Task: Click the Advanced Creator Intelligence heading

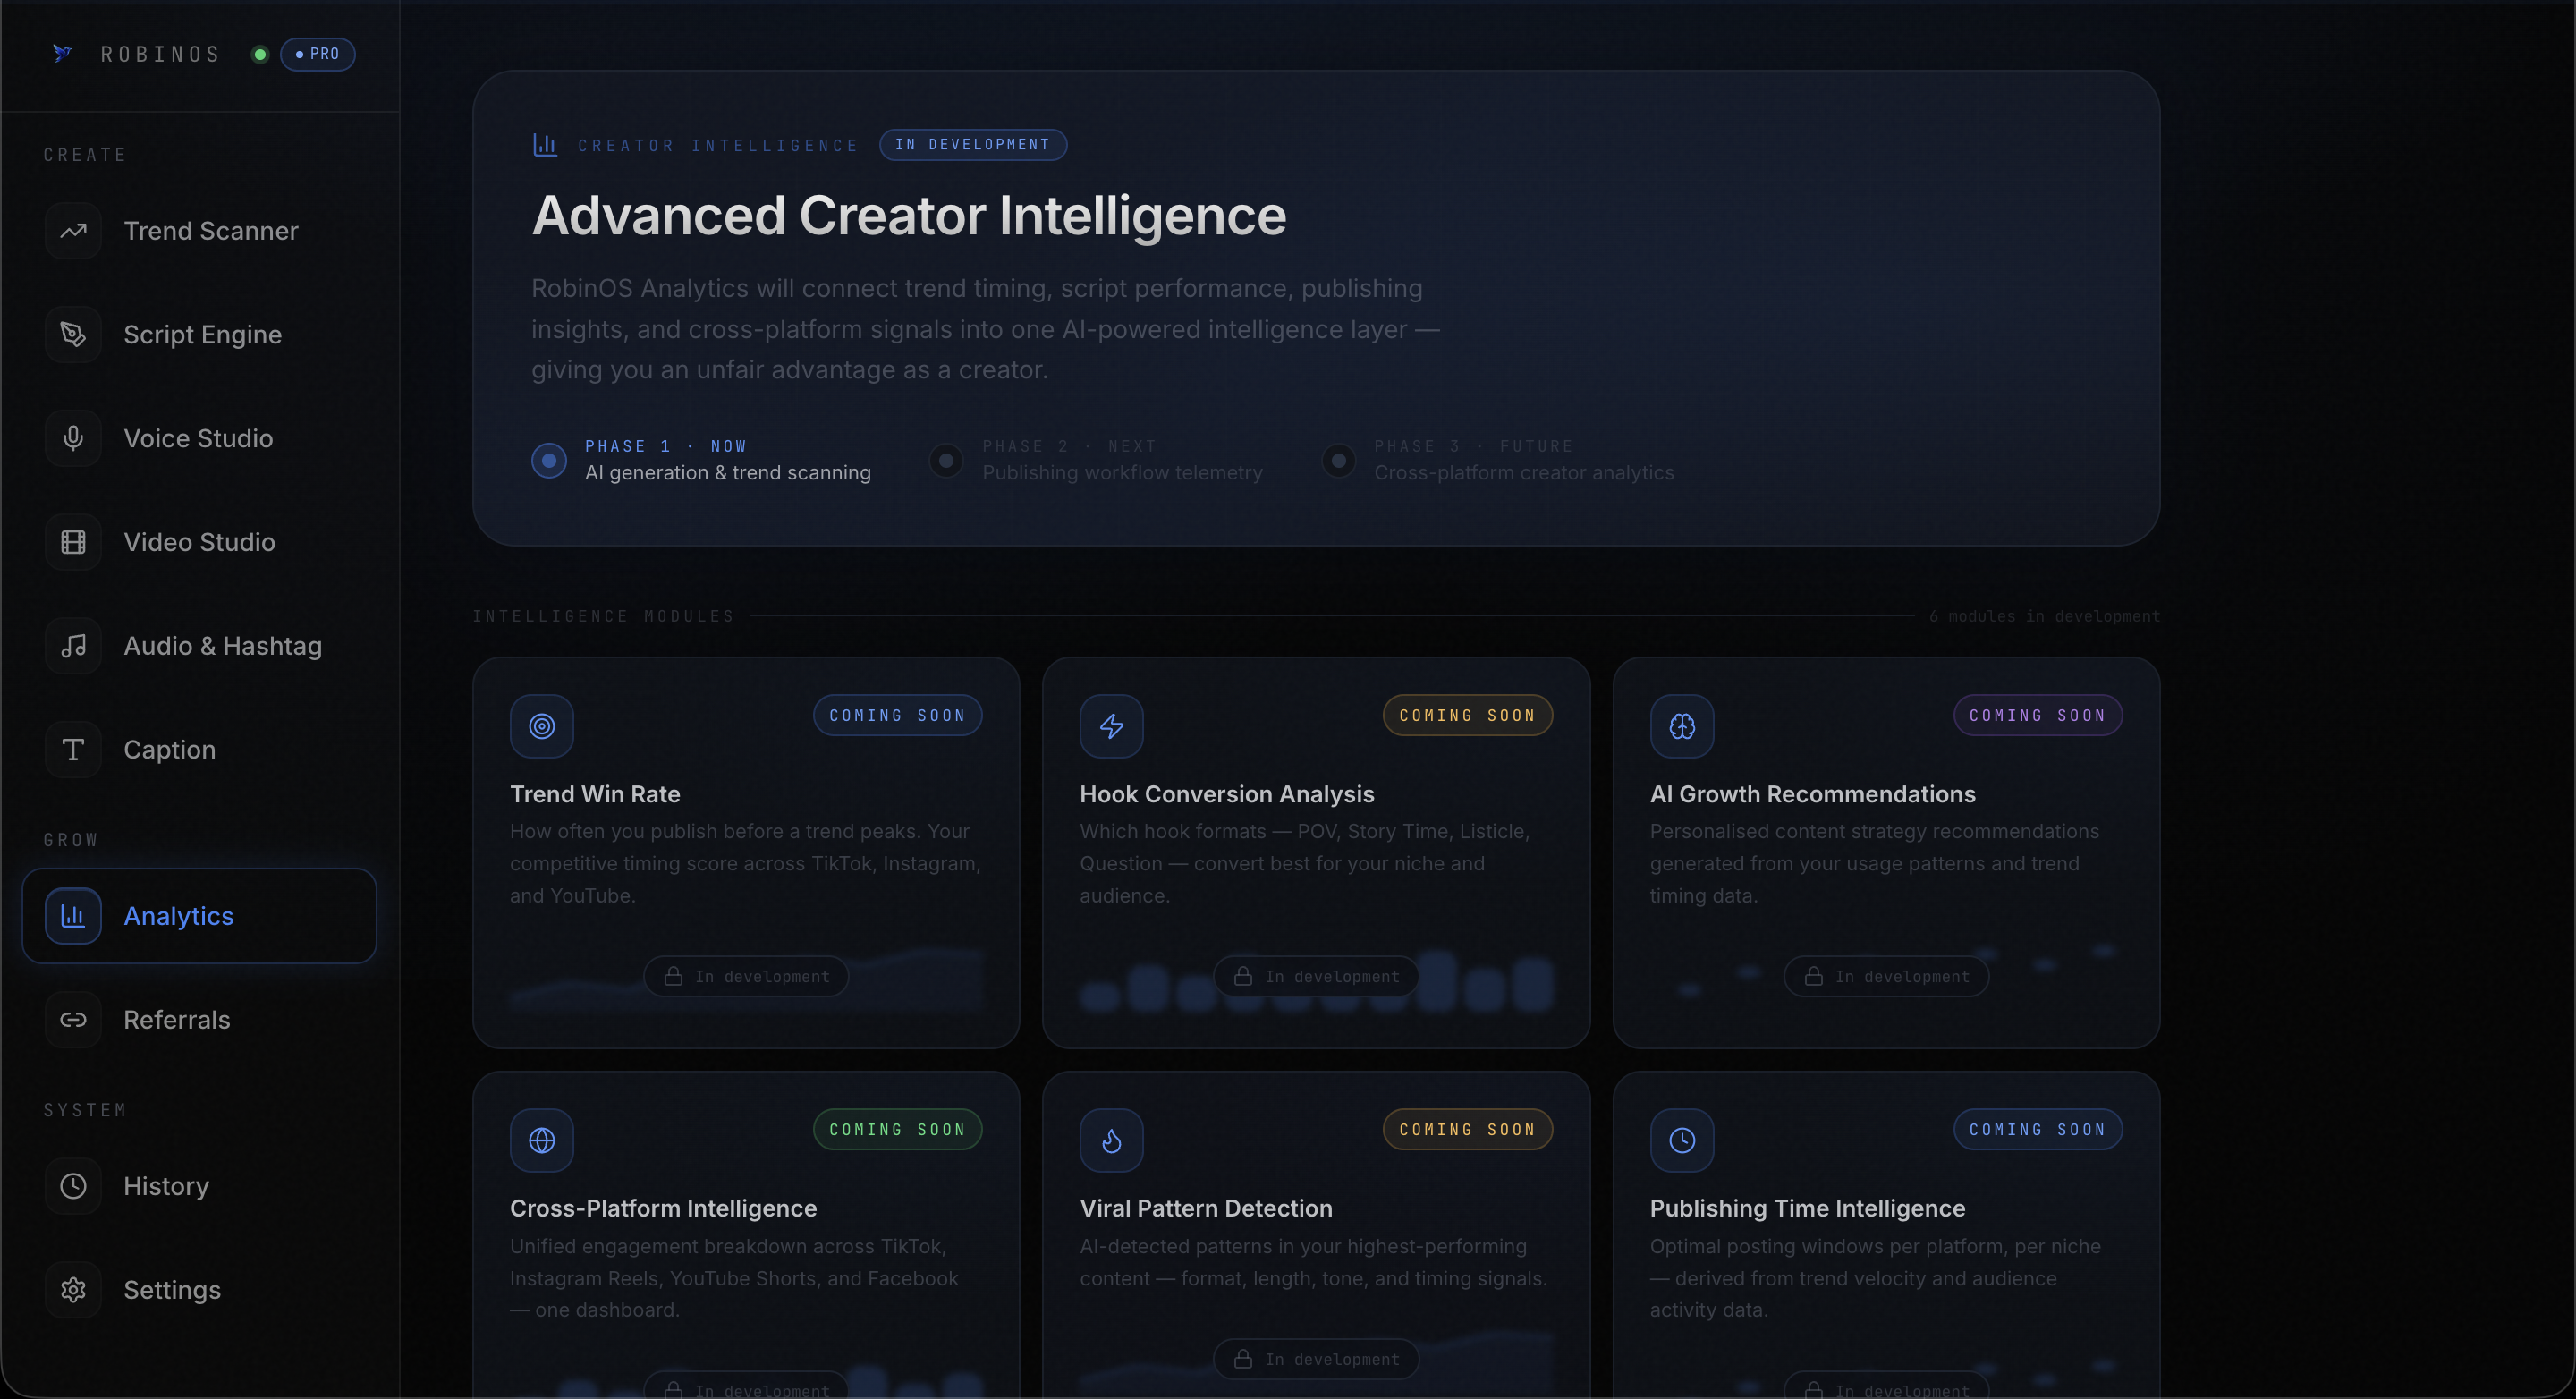Action: point(909,216)
